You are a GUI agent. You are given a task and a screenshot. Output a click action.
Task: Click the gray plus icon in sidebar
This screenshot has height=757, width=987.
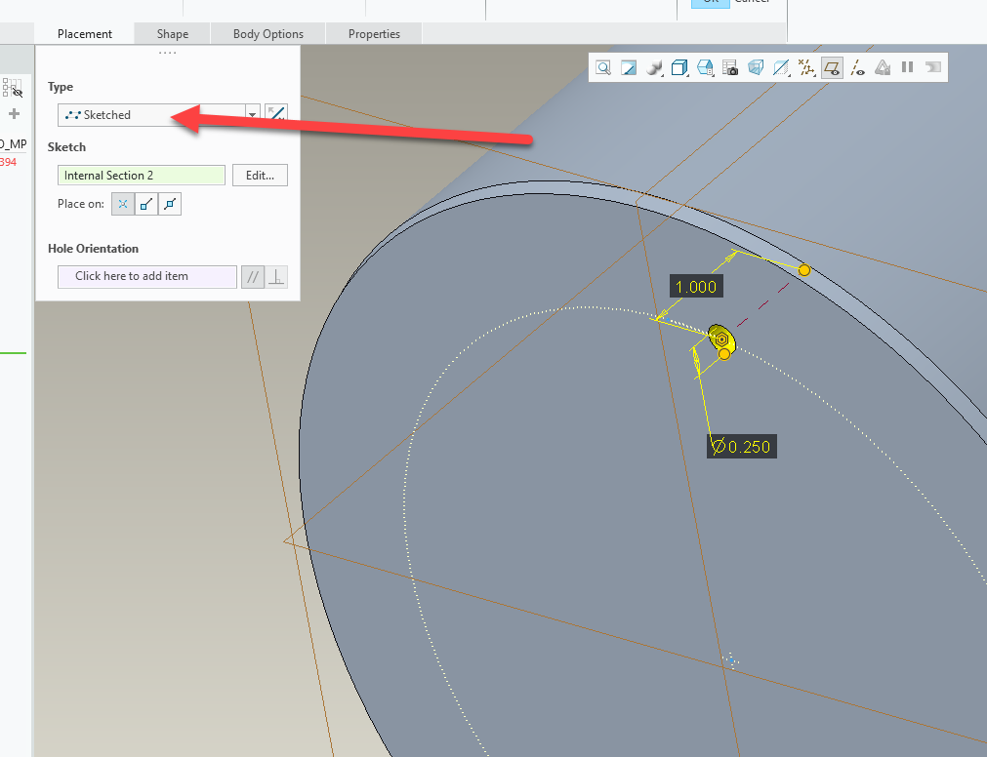click(14, 114)
